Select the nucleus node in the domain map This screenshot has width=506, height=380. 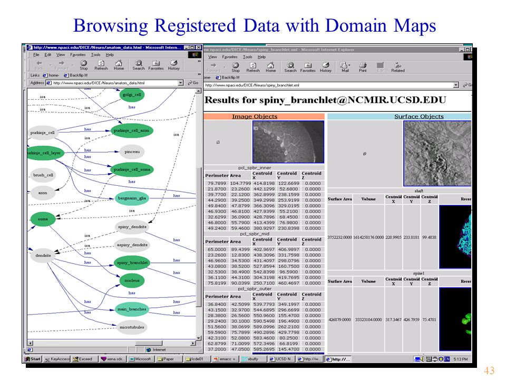tap(132, 280)
